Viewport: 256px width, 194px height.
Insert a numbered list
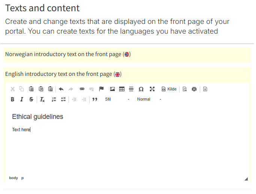(x=54, y=99)
